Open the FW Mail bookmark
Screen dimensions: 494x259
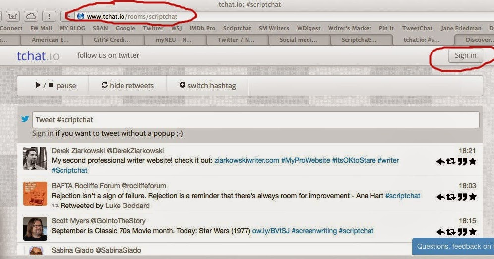tap(41, 28)
